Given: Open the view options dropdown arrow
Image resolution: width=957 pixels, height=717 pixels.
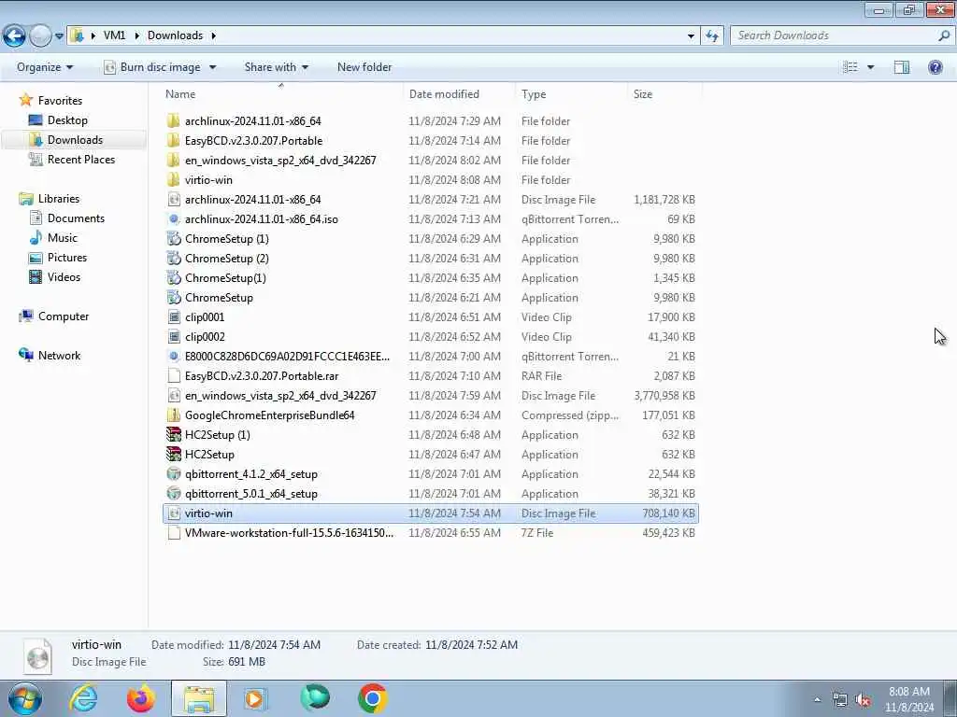Looking at the screenshot, I should pyautogui.click(x=870, y=67).
